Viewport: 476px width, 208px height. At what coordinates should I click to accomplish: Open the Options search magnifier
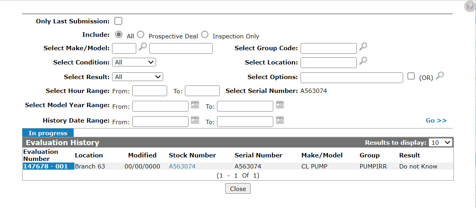coord(440,76)
